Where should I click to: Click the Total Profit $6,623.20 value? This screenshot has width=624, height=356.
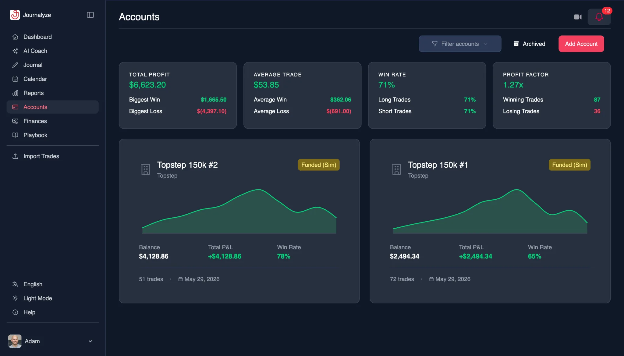tap(147, 85)
